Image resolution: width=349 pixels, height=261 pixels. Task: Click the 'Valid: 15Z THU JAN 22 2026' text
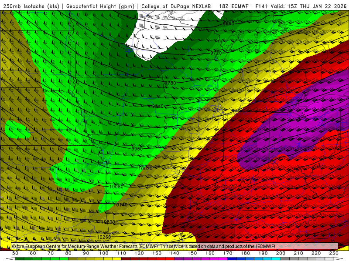308,6
